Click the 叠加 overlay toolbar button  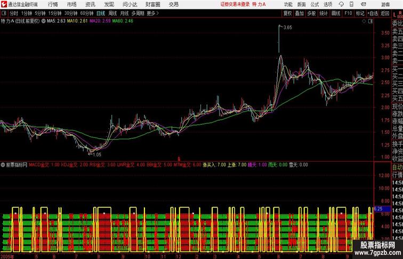[x=300, y=13]
